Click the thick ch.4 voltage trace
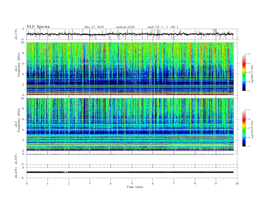This screenshot has width=267, height=206. point(130,172)
